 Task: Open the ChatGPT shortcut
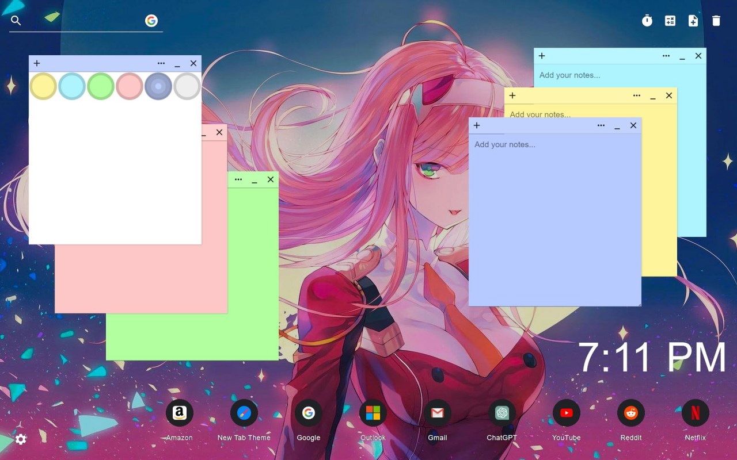pos(502,413)
